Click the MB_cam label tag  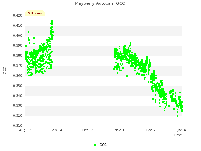(35, 13)
